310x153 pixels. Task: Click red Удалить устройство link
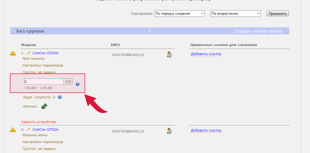click(39, 122)
